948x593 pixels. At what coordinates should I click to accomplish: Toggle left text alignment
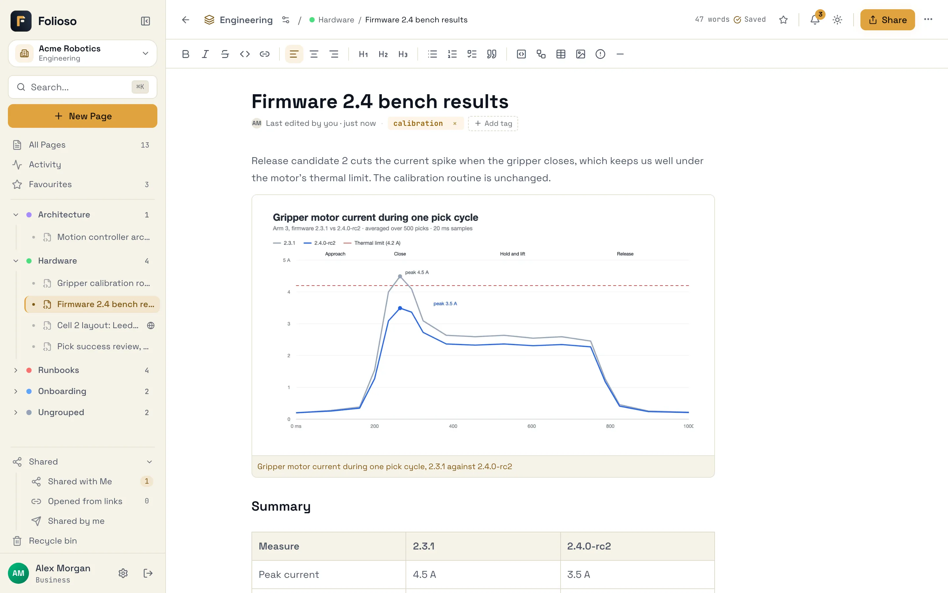click(x=294, y=54)
